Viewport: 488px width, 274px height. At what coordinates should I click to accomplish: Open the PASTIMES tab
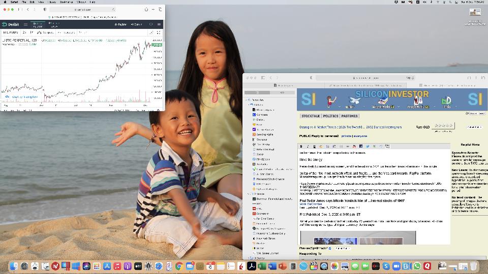pyautogui.click(x=350, y=116)
